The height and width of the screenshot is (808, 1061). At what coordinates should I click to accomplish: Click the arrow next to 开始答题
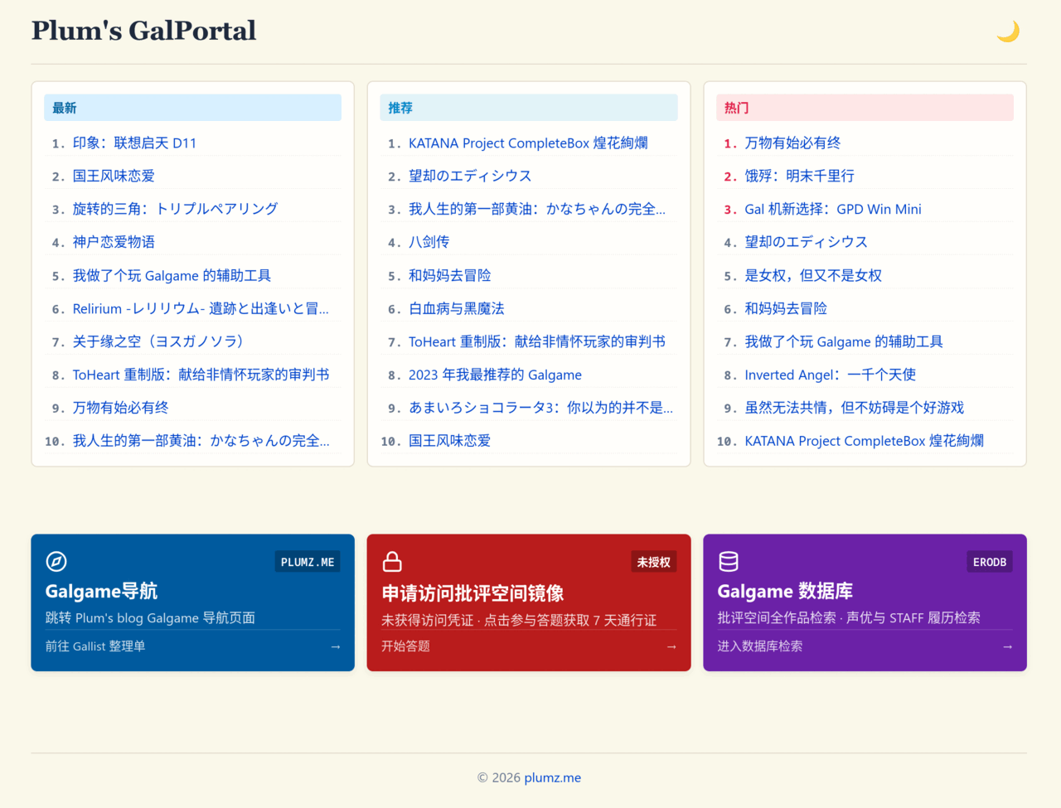point(671,646)
